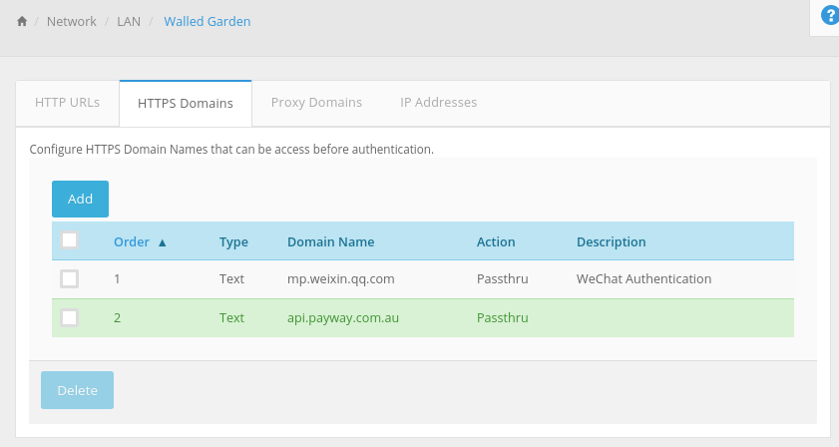839x447 pixels.
Task: Sort table by Description column header
Action: [612, 242]
